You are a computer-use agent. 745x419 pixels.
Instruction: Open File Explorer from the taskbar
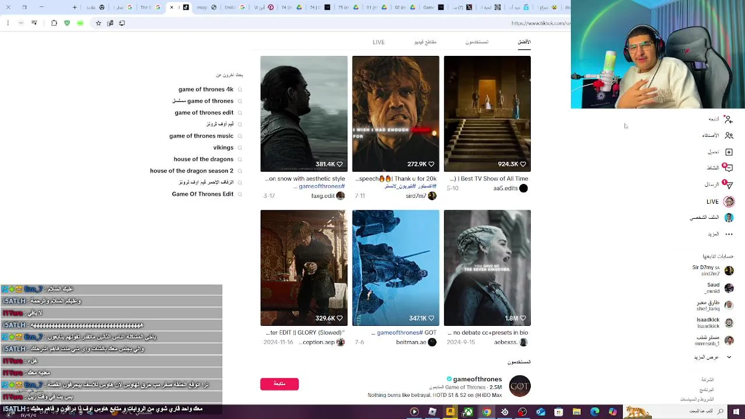point(577,412)
